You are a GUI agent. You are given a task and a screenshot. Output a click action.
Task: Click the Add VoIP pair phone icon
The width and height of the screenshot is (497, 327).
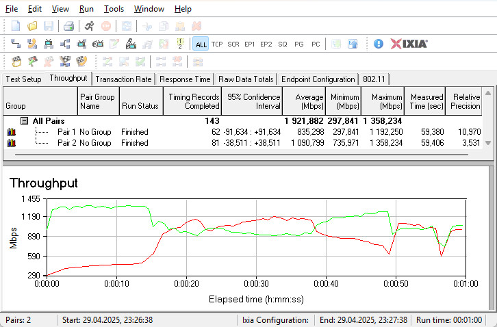32,44
